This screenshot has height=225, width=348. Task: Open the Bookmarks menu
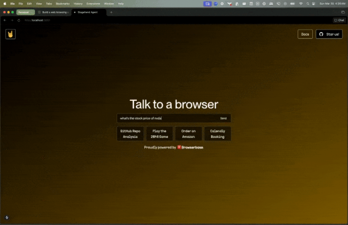tap(63, 4)
